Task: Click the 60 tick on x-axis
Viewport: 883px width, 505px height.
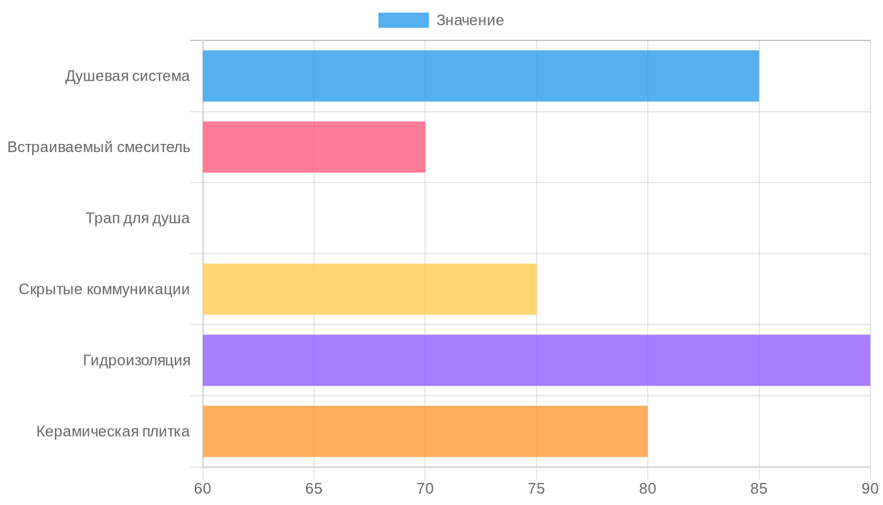Action: 203,489
